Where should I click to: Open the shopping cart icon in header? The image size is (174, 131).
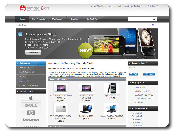point(147,6)
